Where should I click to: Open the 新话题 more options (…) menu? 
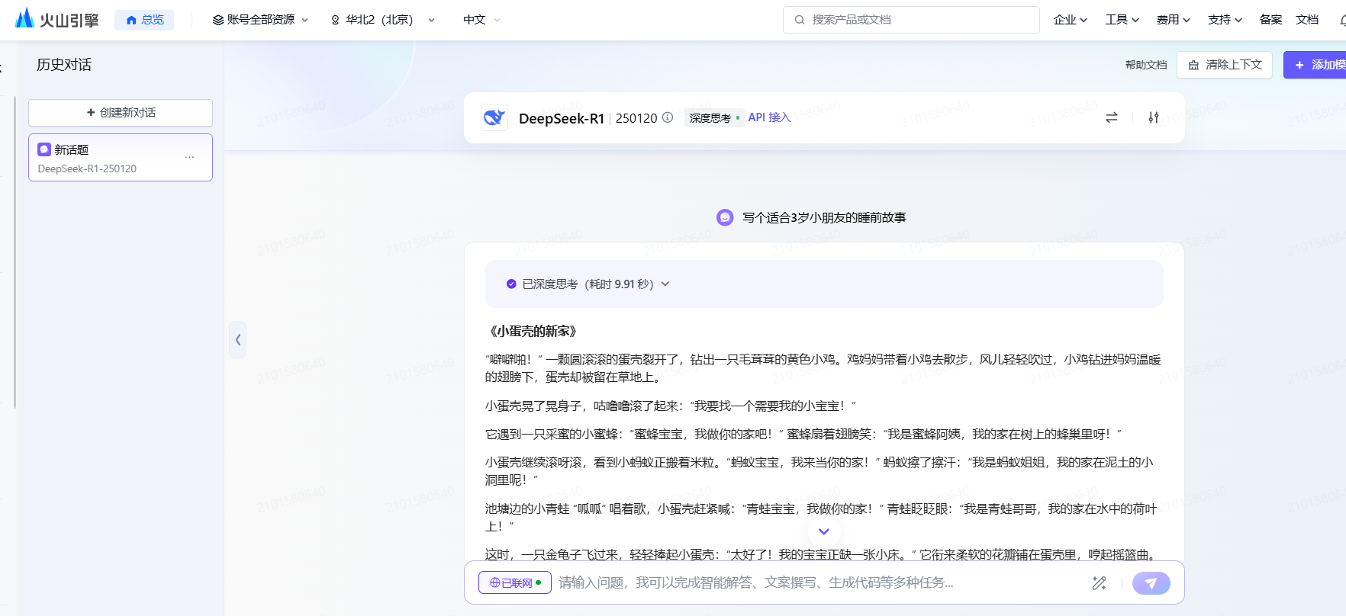point(189,157)
